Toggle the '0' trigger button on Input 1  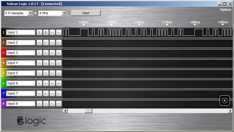(x=46, y=32)
